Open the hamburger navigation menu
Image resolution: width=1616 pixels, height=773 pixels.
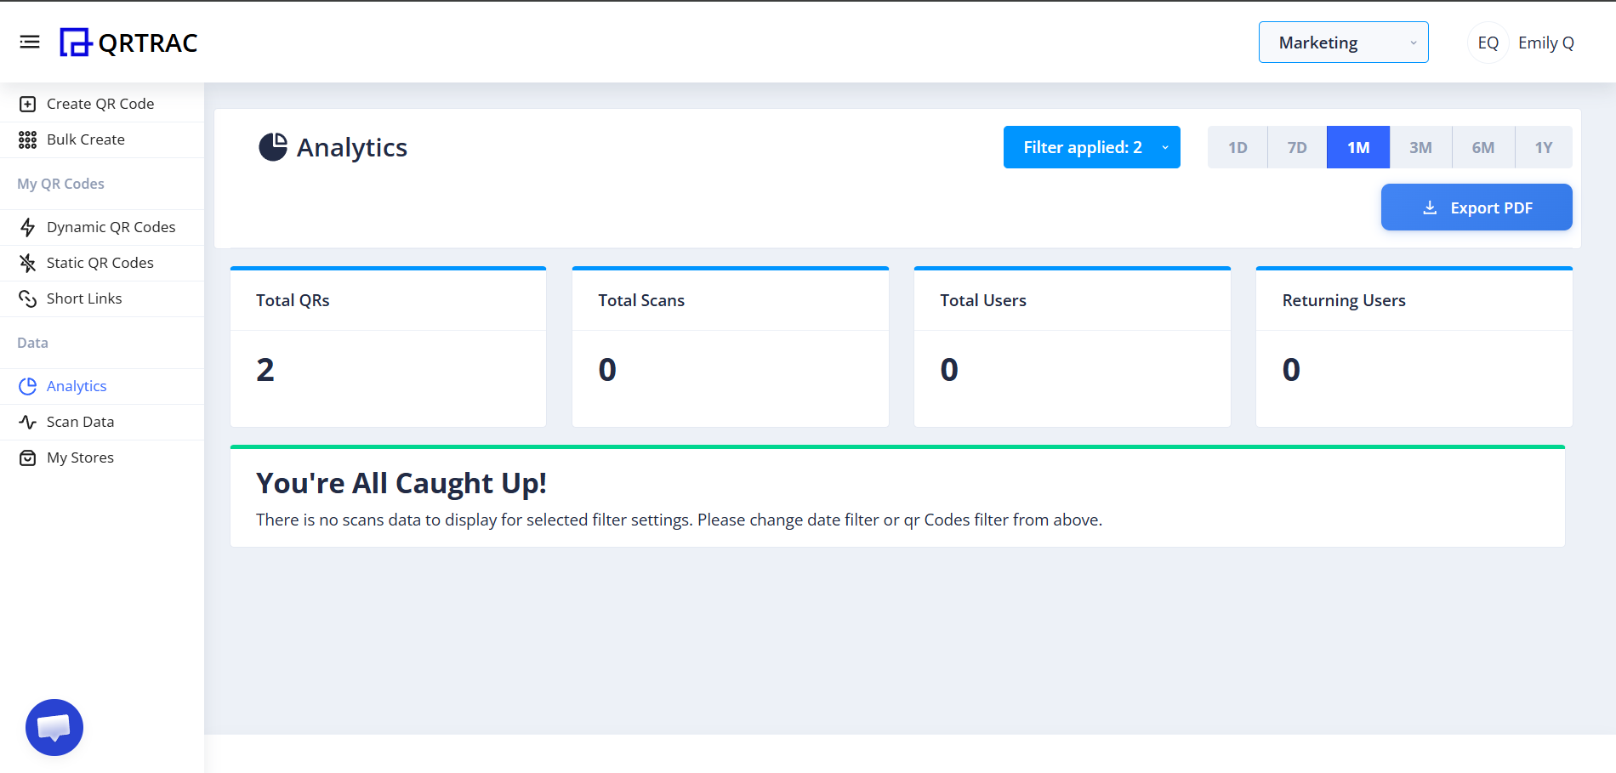coord(30,42)
